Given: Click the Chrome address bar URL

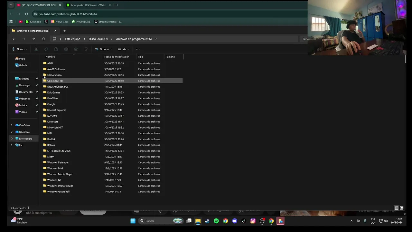Looking at the screenshot, I should [x=68, y=14].
